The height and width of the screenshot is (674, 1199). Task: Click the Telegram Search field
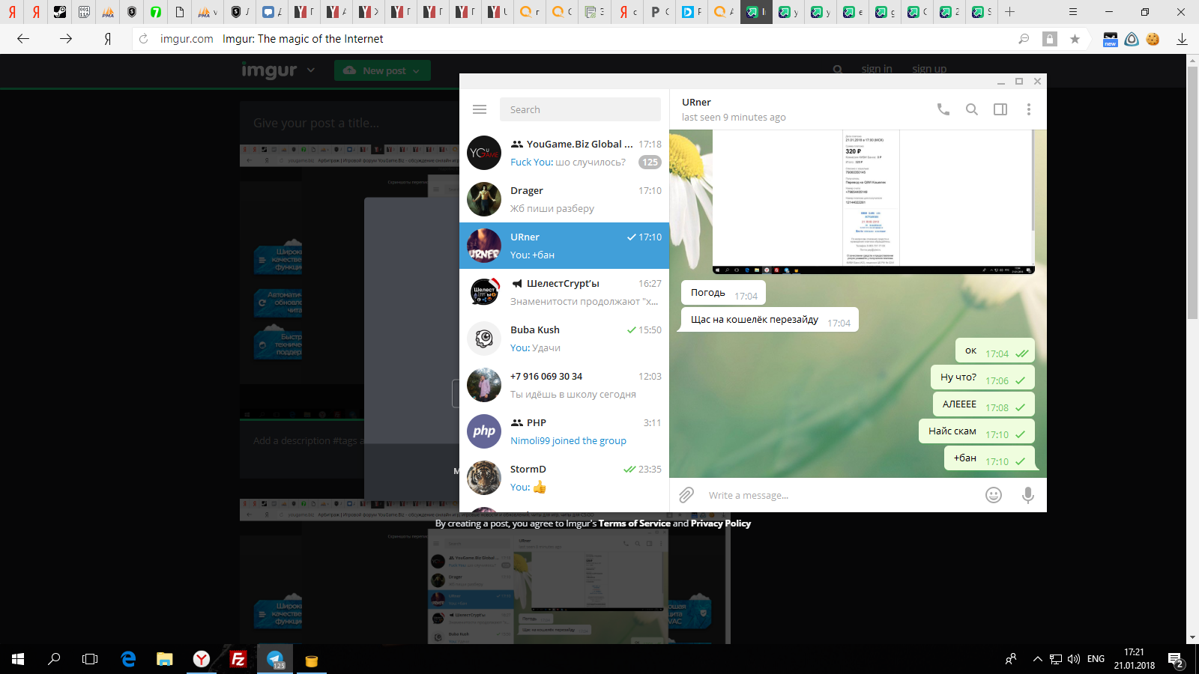(x=579, y=109)
